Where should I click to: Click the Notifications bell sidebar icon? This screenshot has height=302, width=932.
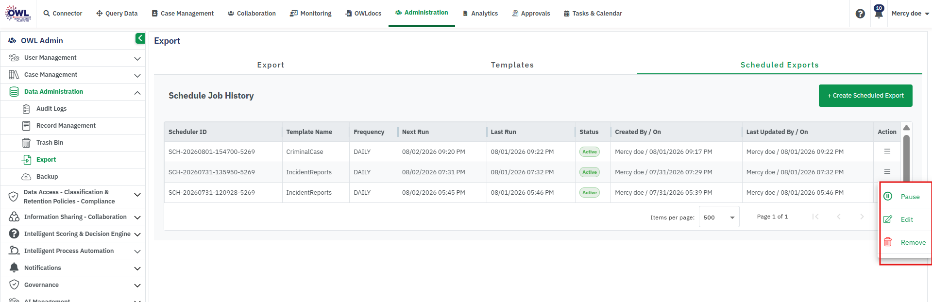point(14,268)
